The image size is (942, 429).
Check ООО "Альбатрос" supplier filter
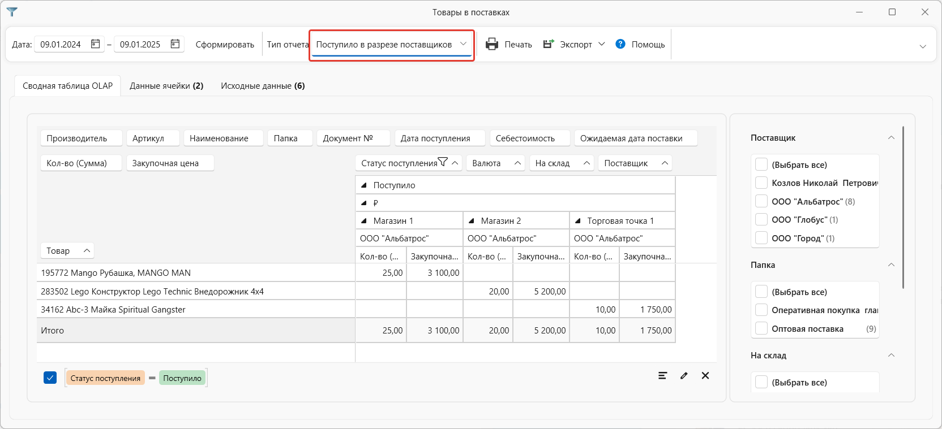tap(761, 201)
